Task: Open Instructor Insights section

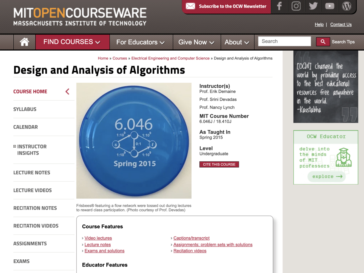Action: click(32, 150)
